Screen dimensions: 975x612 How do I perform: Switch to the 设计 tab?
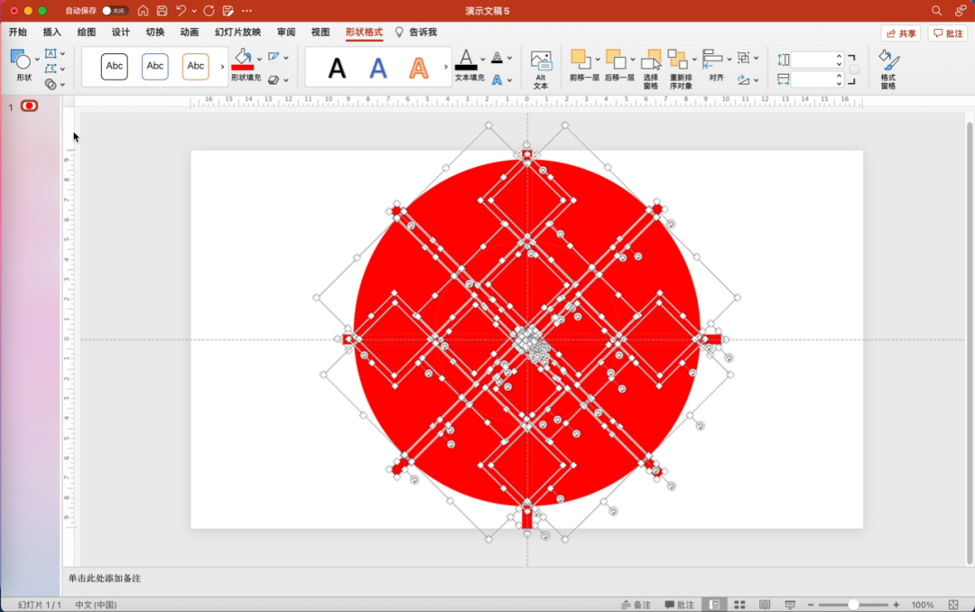[121, 32]
